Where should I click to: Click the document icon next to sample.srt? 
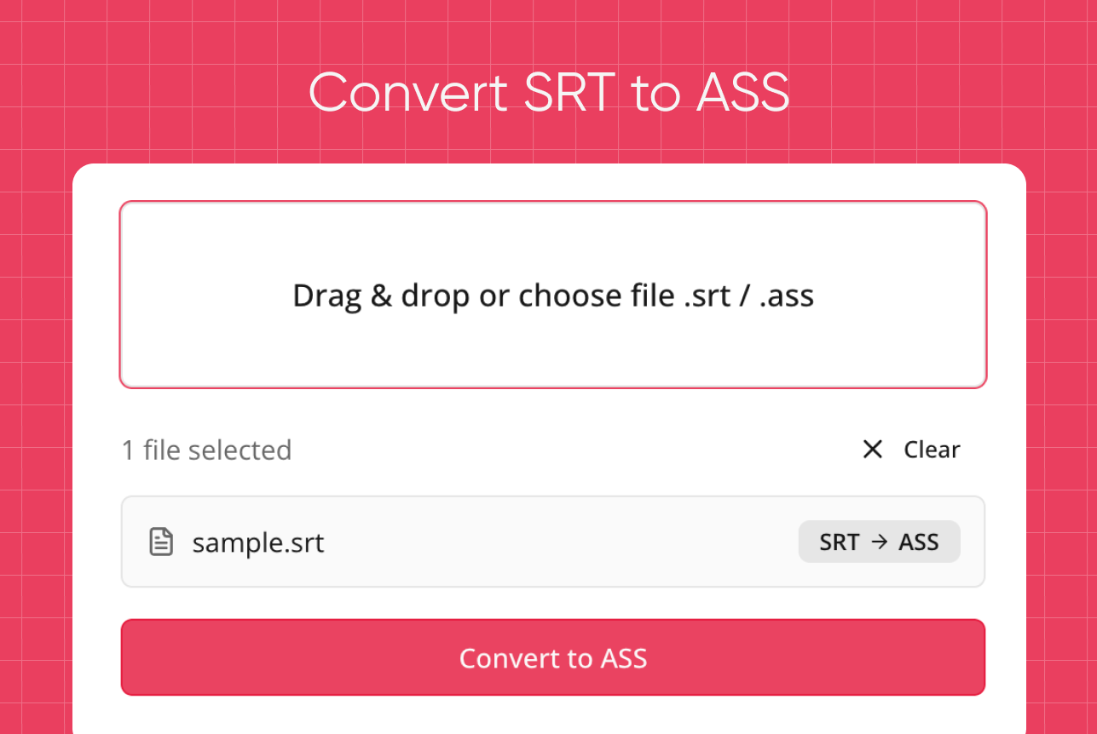(161, 542)
